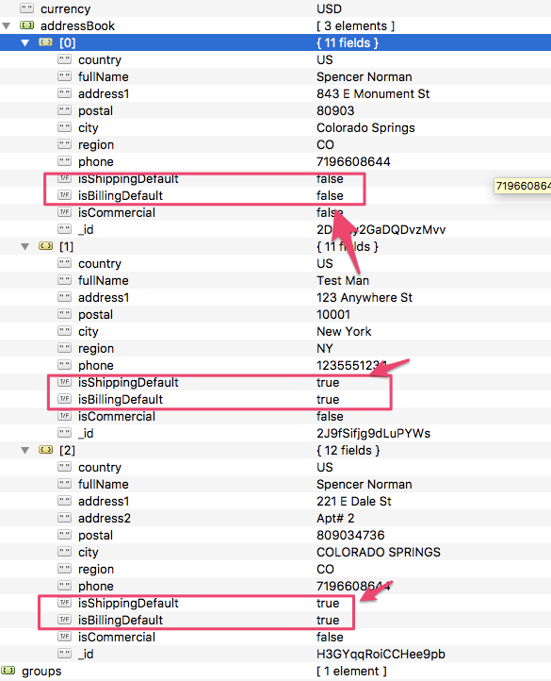Click string icon beside _id in [1]
This screenshot has width=551, height=681.
tap(65, 433)
